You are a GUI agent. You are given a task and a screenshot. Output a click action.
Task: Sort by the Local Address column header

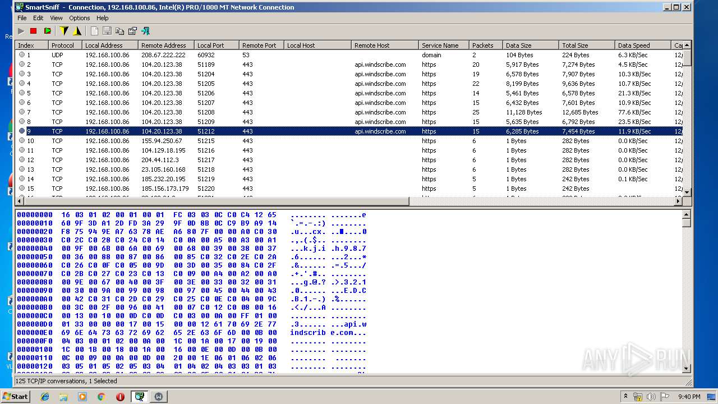[x=110, y=45]
